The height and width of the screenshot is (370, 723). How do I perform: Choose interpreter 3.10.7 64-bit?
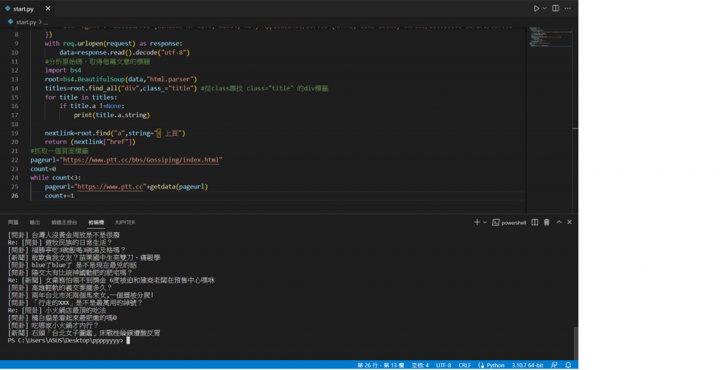point(527,365)
